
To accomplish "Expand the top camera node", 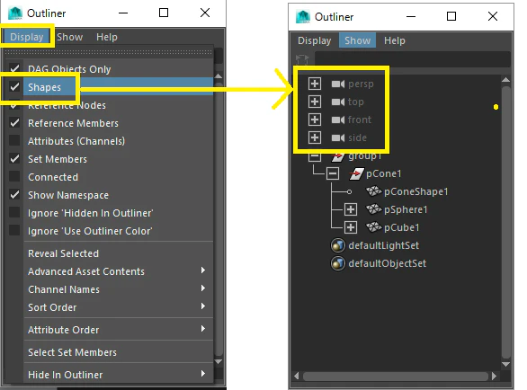I will tap(315, 102).
